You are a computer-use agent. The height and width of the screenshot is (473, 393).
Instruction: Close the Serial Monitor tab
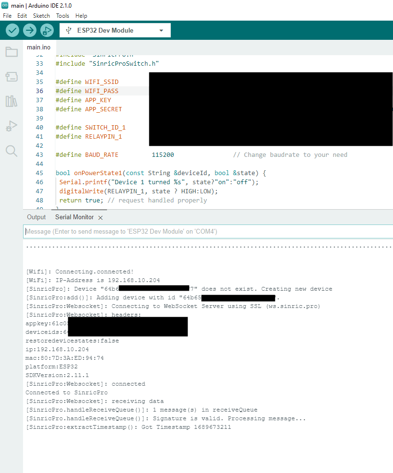coord(100,217)
